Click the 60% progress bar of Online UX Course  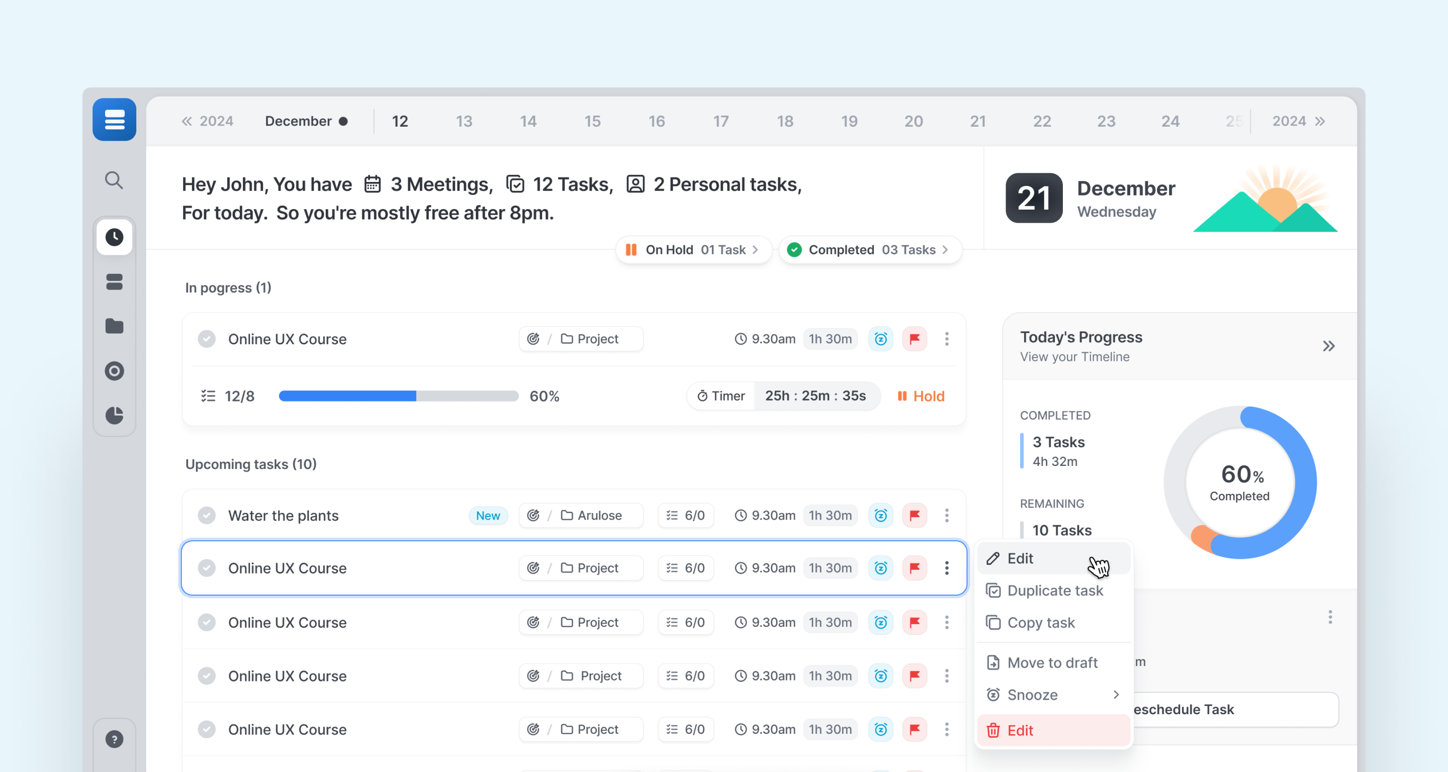[399, 396]
